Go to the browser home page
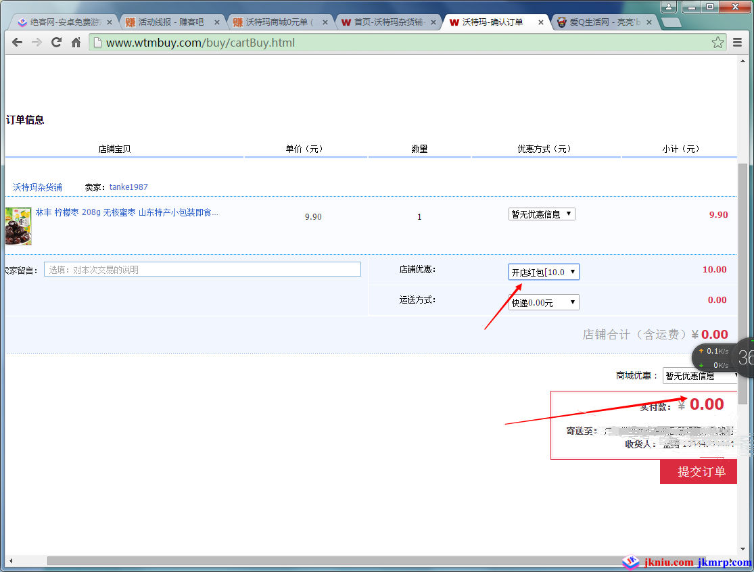Viewport: 754px width, 572px height. (76, 43)
